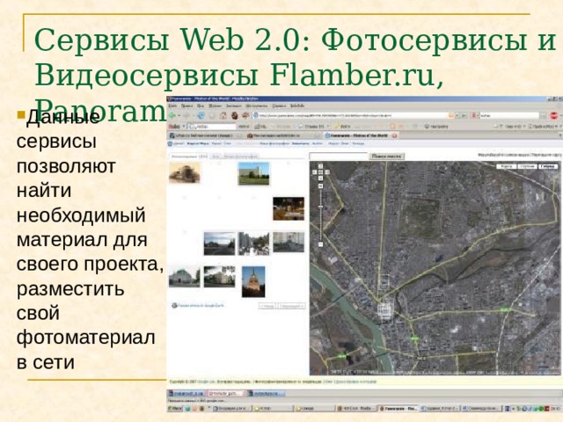
Task: Click the browser search box beside the address bar
Action: [x=509, y=115]
